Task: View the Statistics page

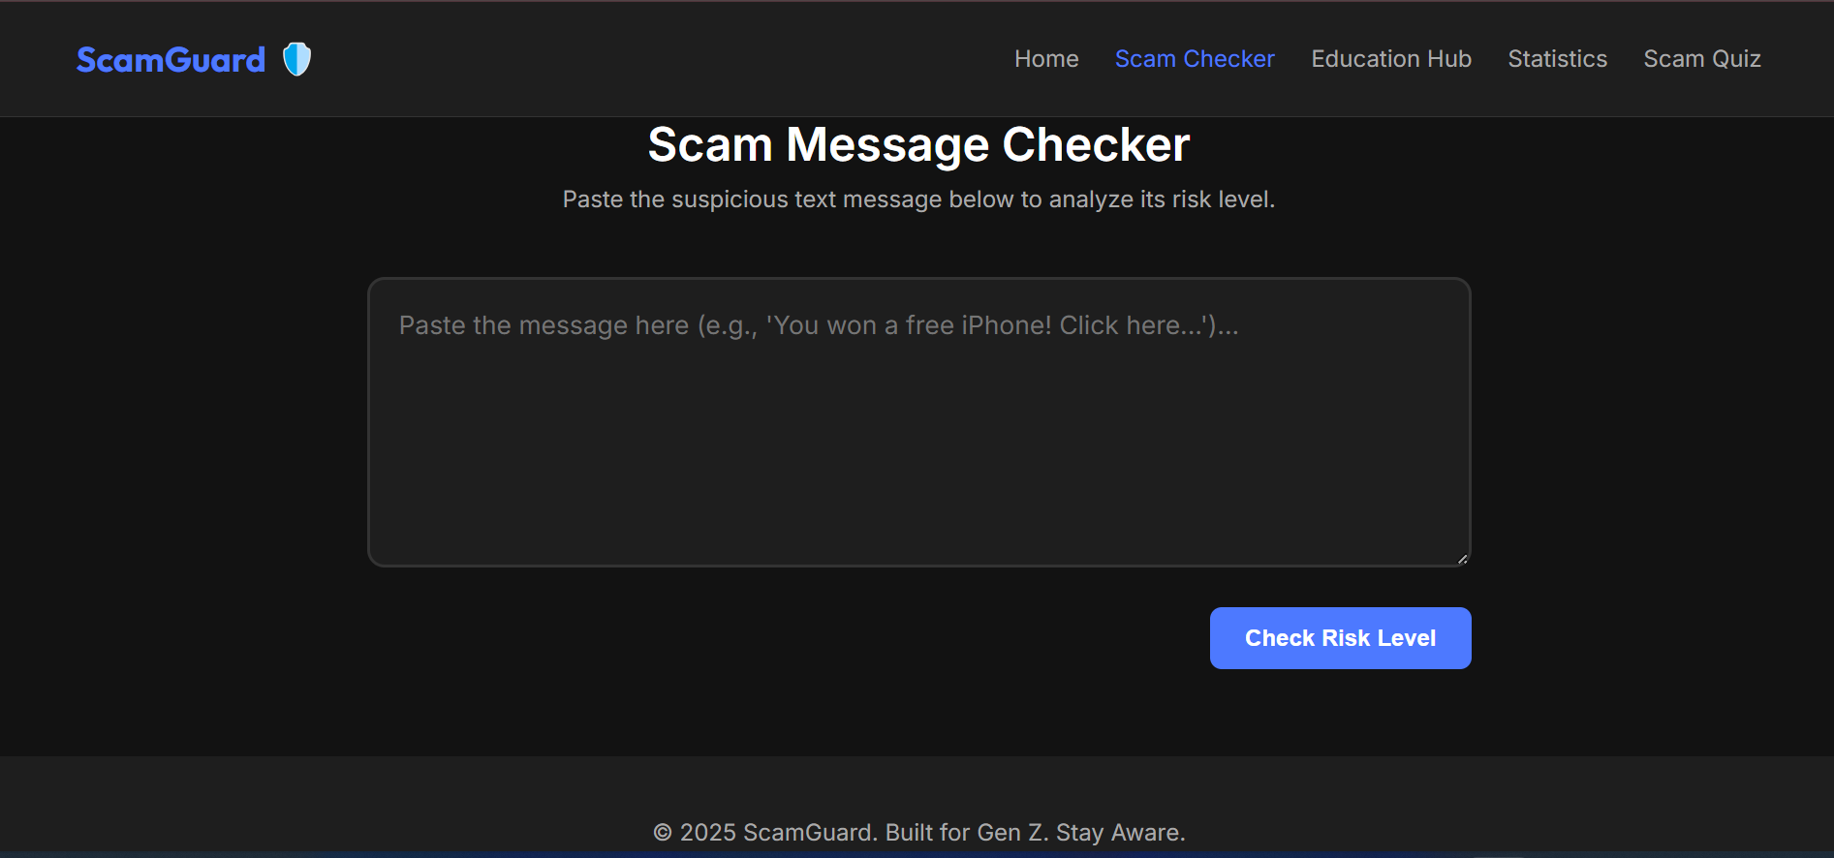Action: pos(1557,59)
